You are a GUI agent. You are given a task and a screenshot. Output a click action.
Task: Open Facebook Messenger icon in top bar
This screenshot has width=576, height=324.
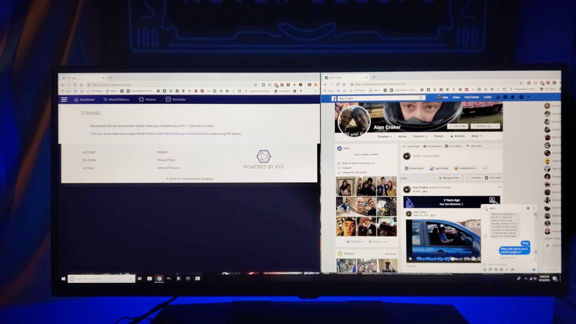pos(505,97)
